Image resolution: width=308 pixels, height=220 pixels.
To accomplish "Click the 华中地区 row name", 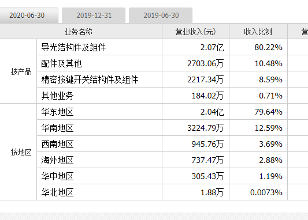I will pyautogui.click(x=57, y=176).
